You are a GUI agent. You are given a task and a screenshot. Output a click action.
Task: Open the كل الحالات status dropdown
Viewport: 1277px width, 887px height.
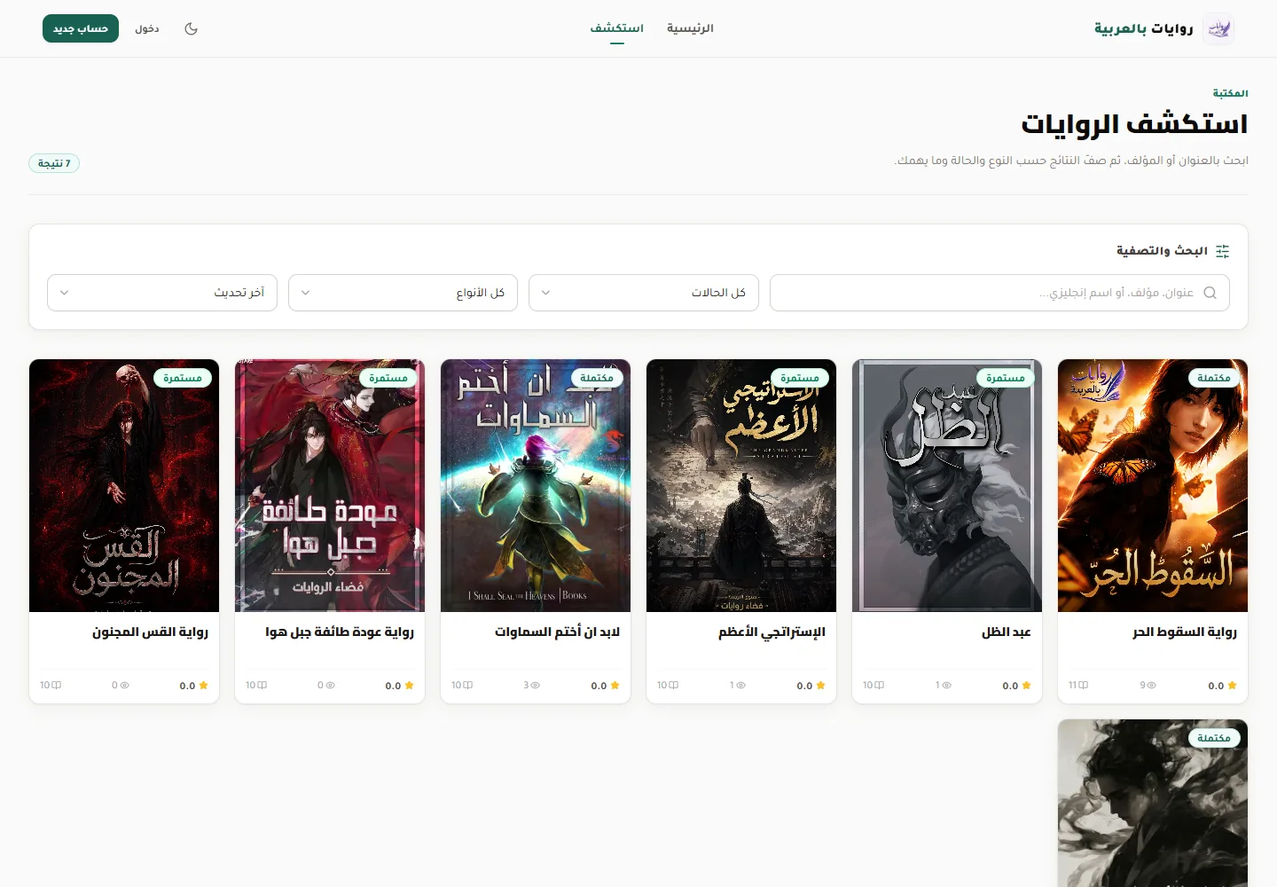pos(644,293)
